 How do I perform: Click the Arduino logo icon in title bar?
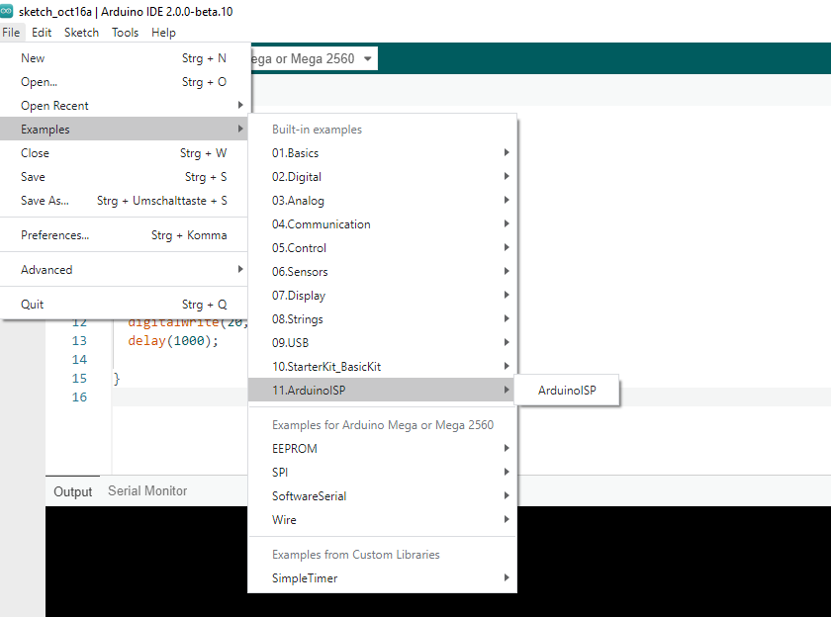click(6, 11)
